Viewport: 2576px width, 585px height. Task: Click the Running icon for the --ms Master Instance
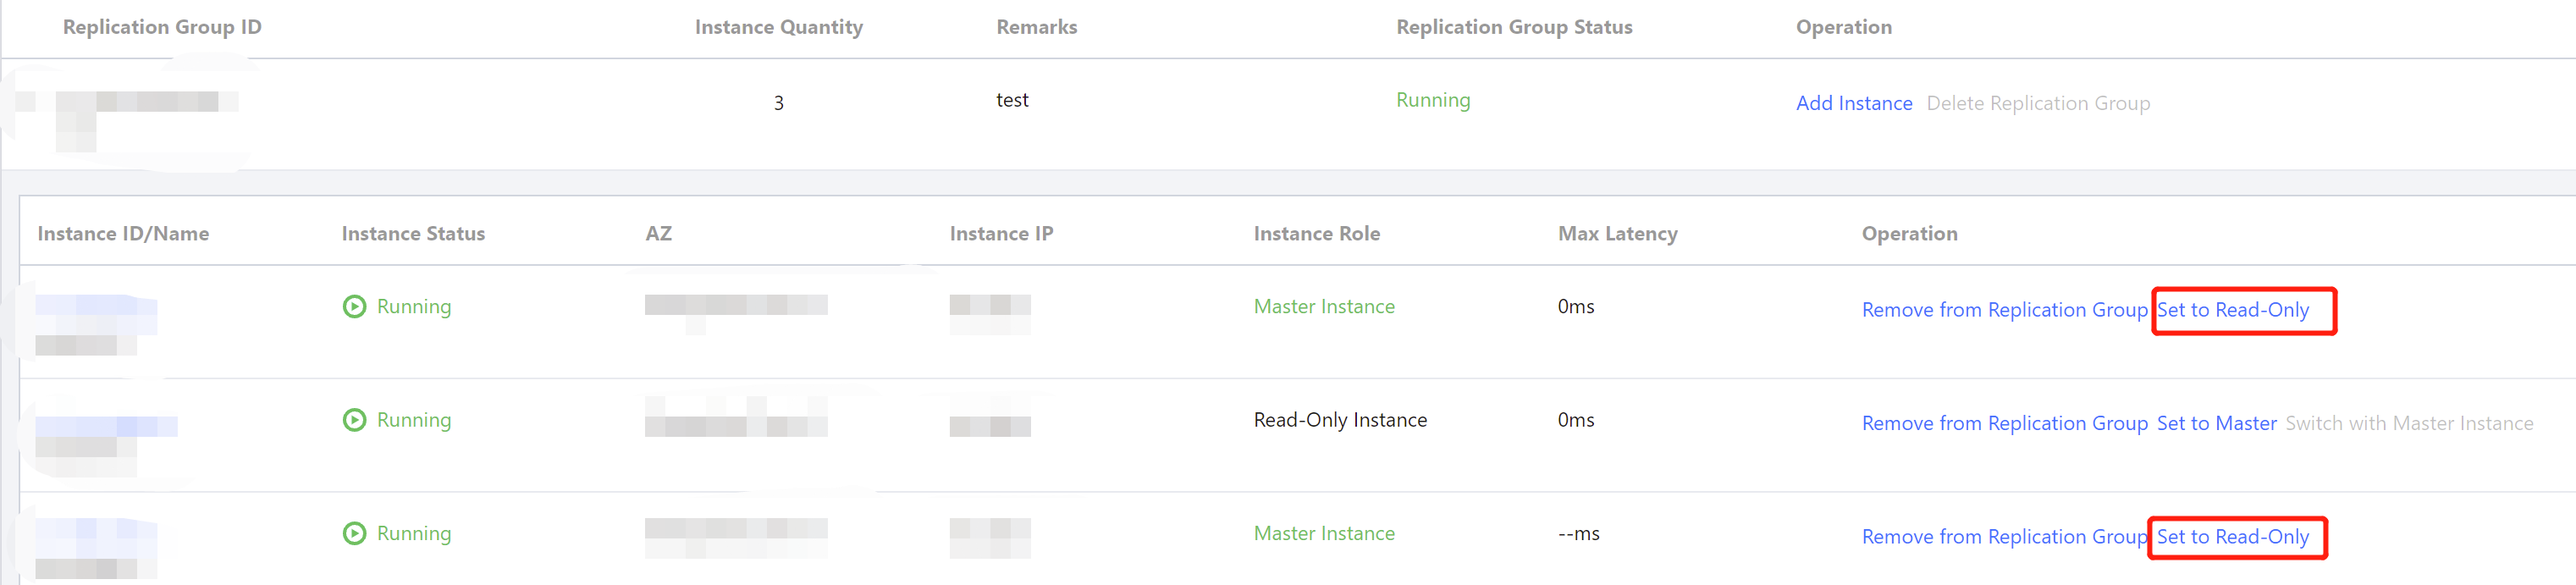[x=354, y=533]
